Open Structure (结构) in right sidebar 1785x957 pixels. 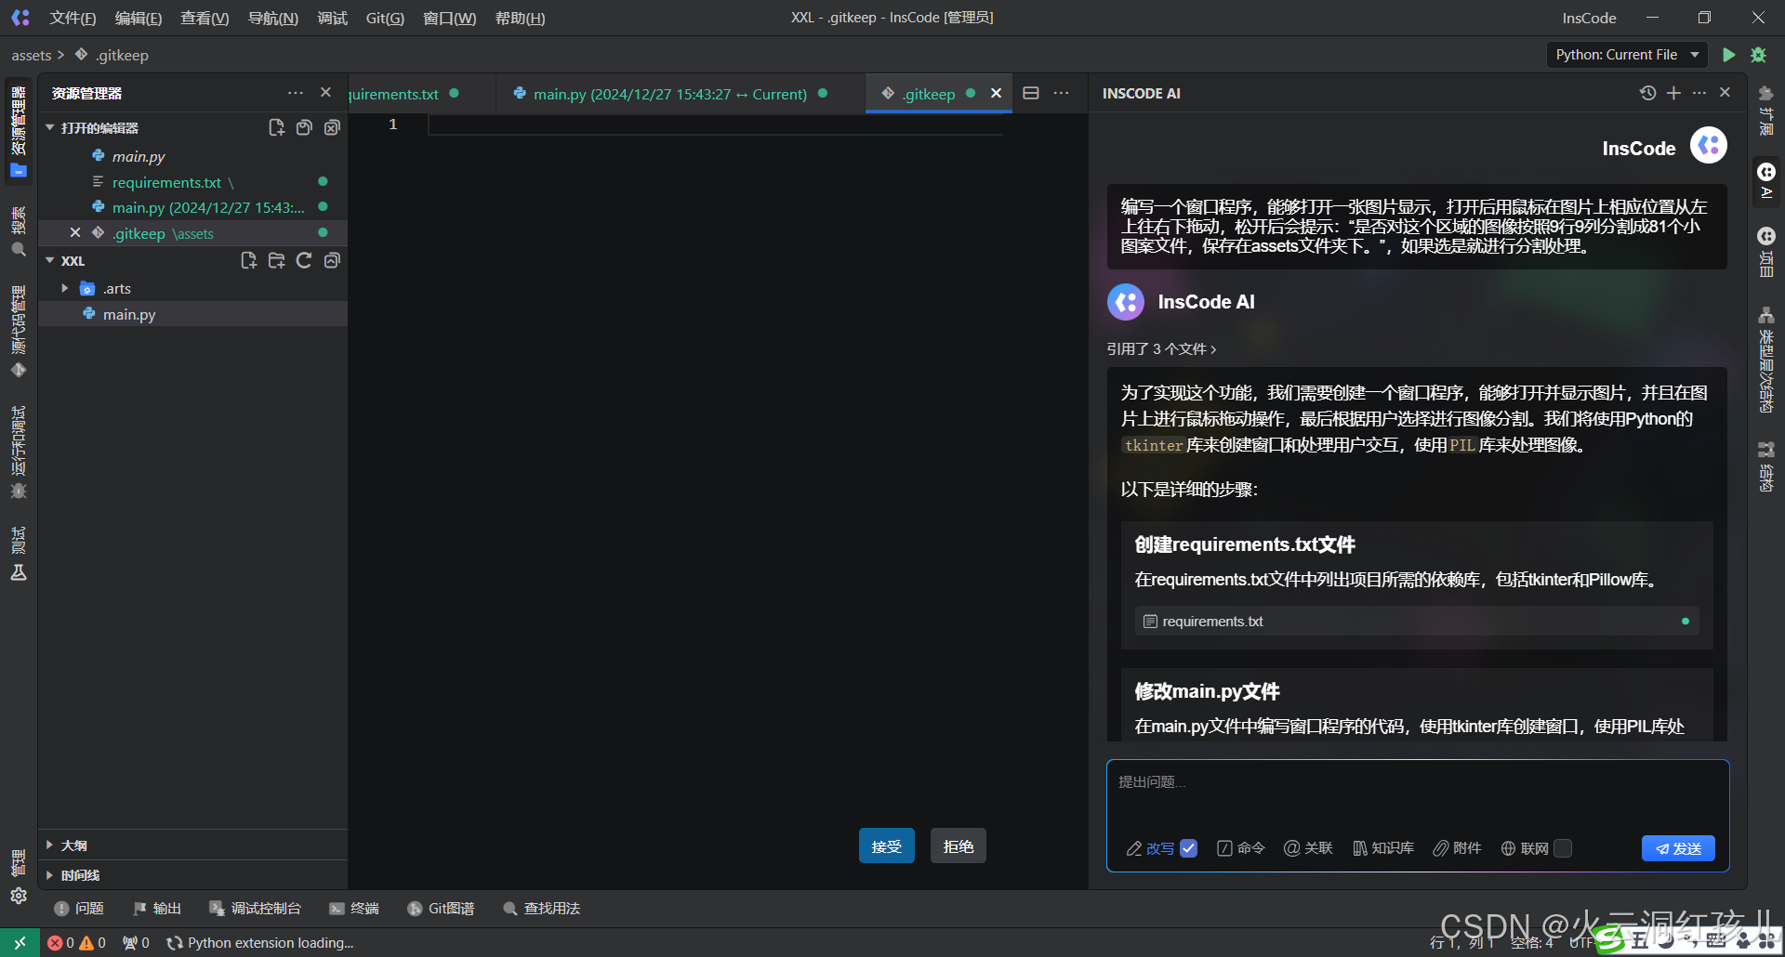[x=1766, y=465]
